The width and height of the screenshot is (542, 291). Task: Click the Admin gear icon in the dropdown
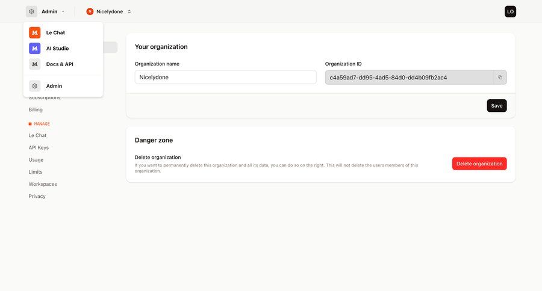point(34,86)
